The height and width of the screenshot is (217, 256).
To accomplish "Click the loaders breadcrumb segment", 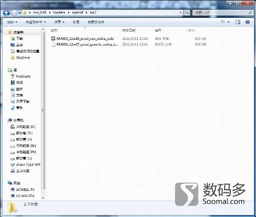I will coord(59,12).
